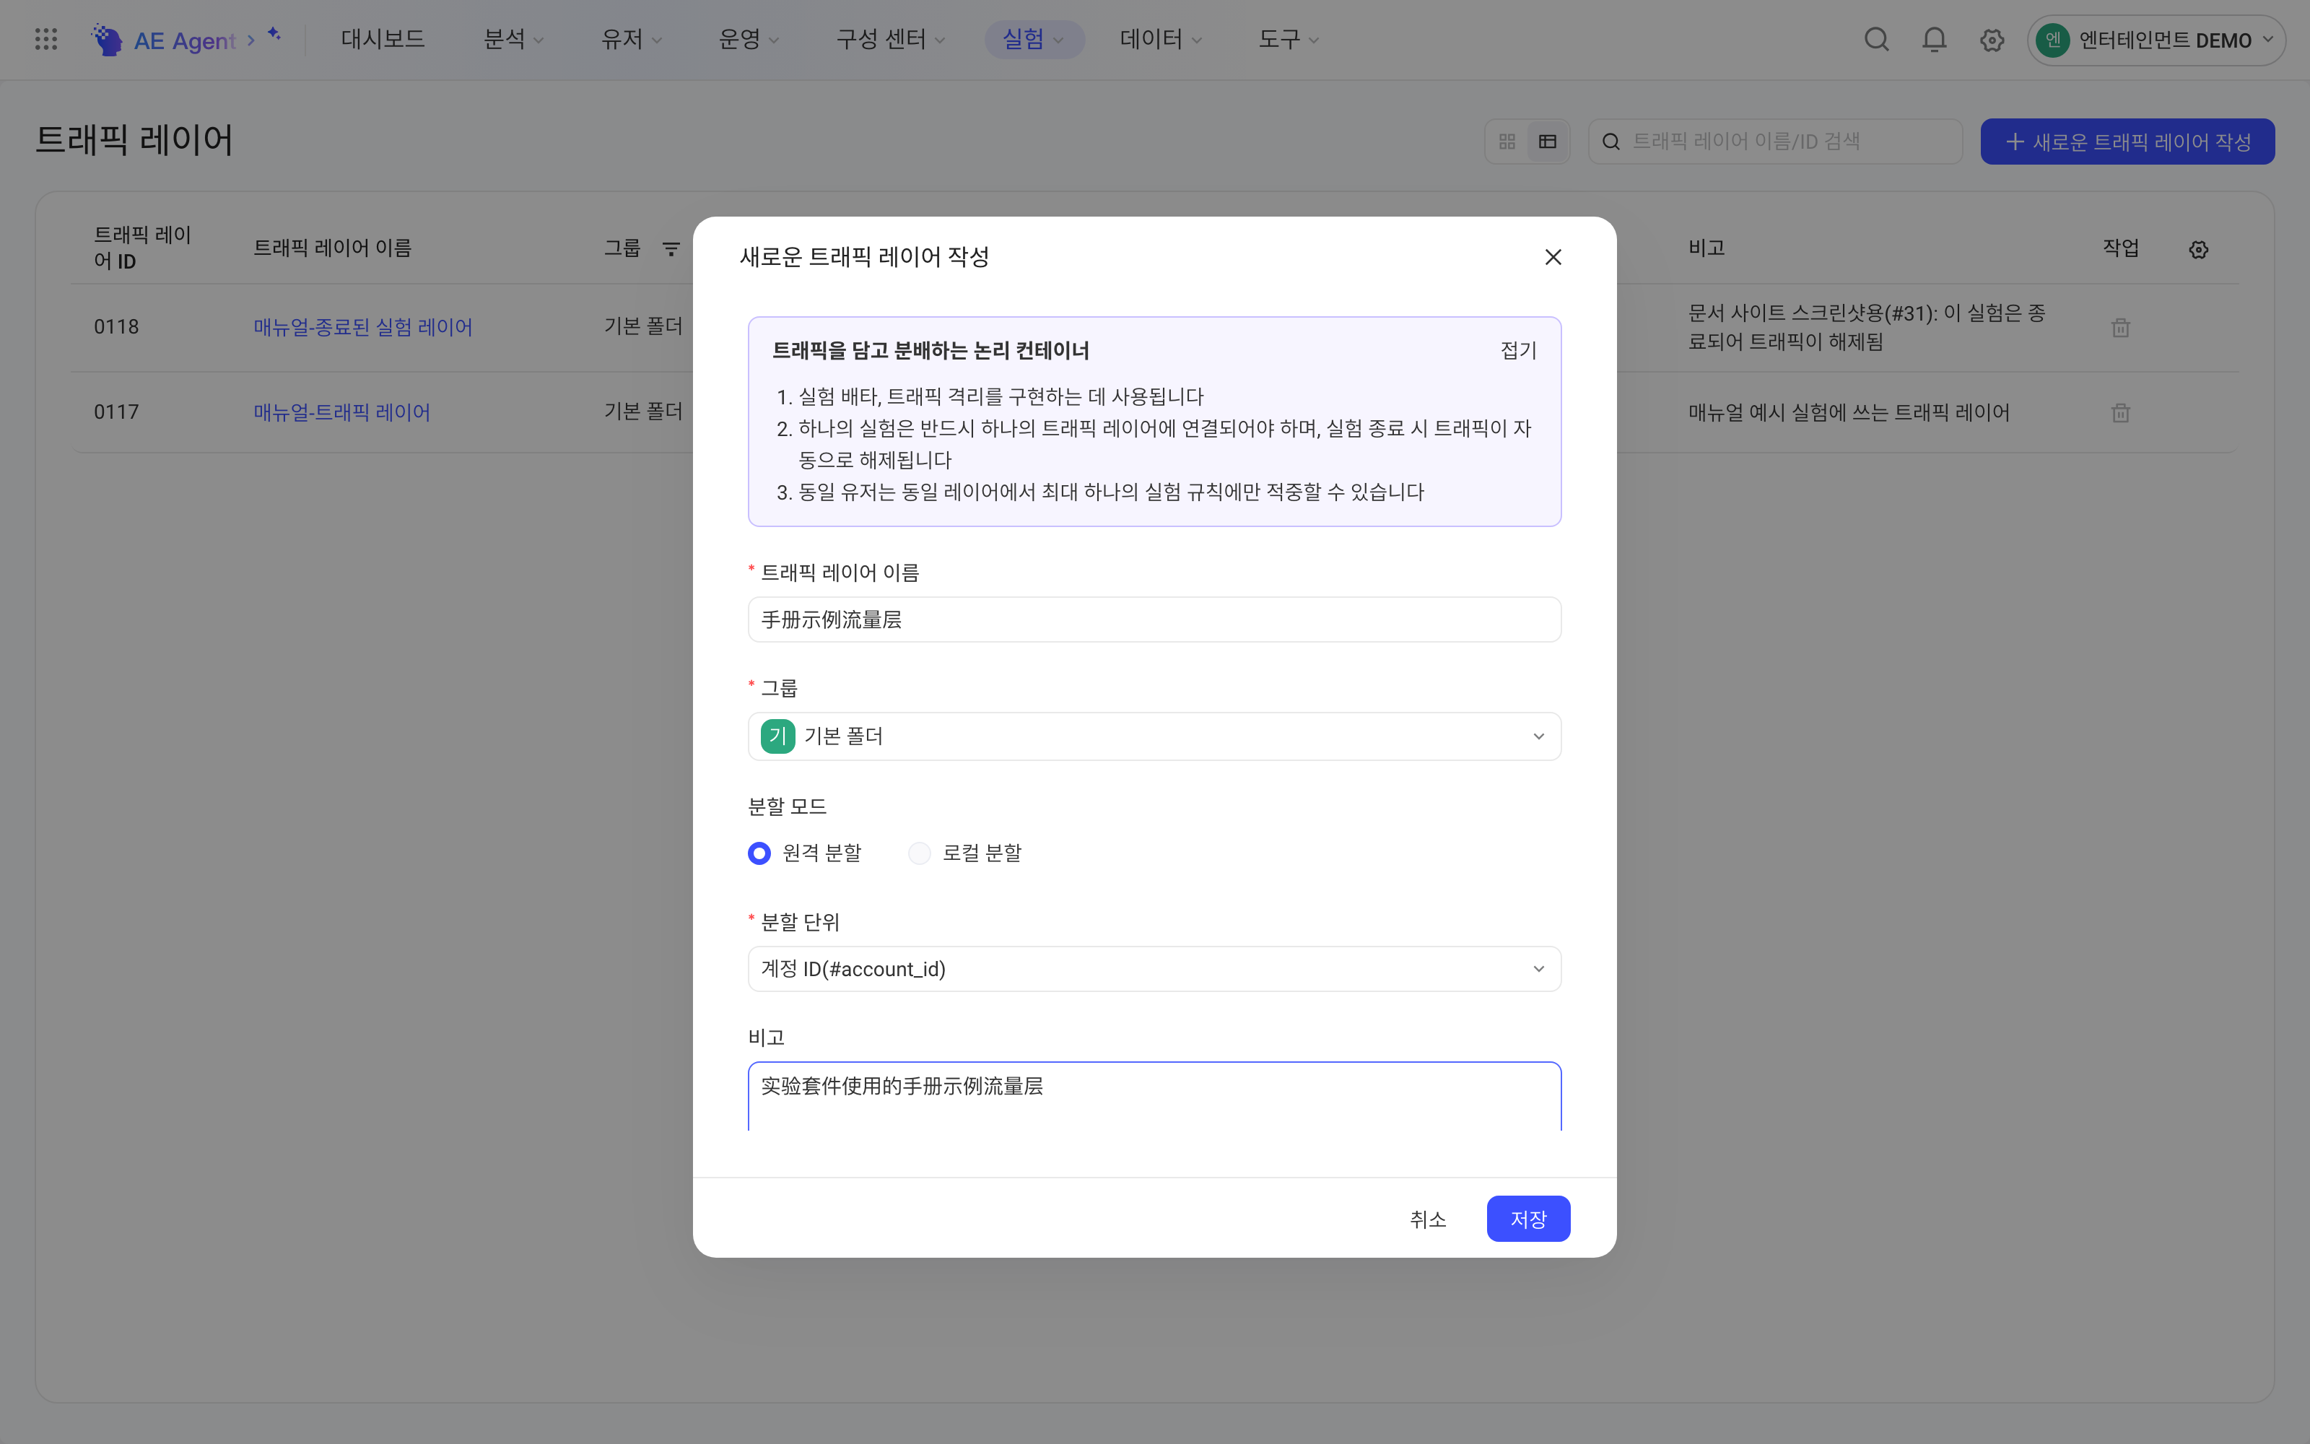Select 로컬 분할 radio option

[x=965, y=853]
